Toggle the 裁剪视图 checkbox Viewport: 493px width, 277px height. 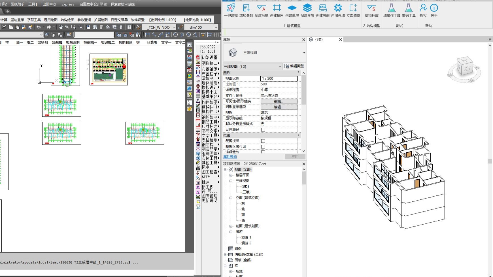point(263,140)
